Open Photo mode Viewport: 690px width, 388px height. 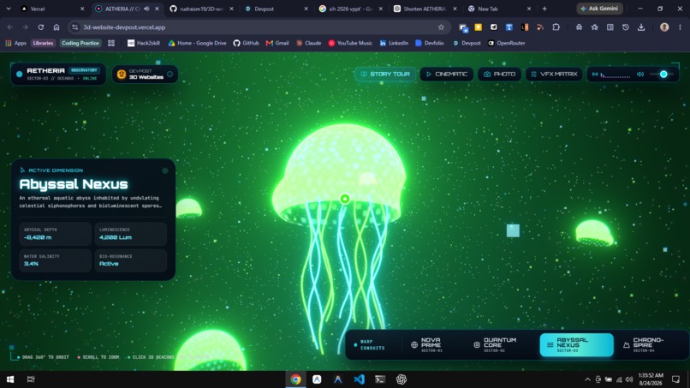pos(499,74)
